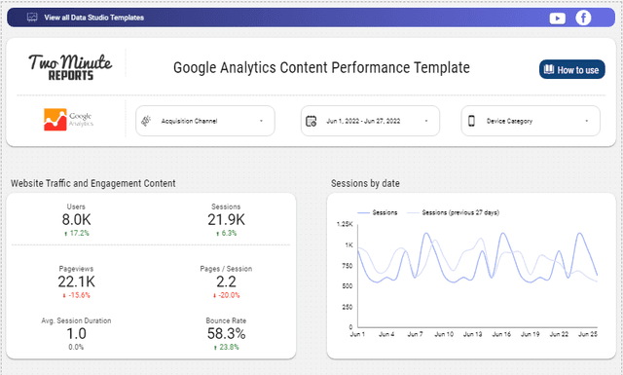623x375 pixels.
Task: Click the Acquisition Channel filter icon
Action: [146, 121]
